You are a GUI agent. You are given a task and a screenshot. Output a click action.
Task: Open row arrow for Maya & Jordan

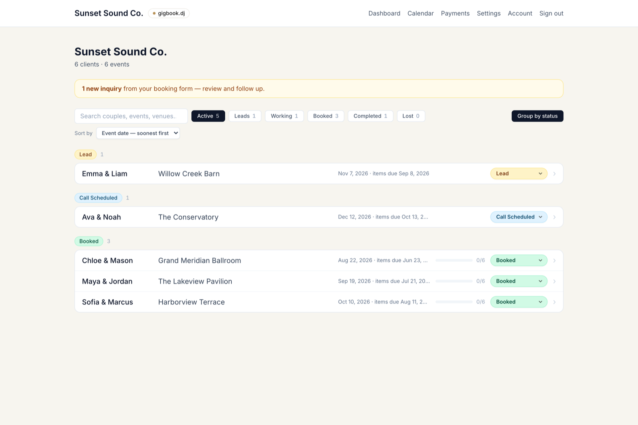click(554, 281)
